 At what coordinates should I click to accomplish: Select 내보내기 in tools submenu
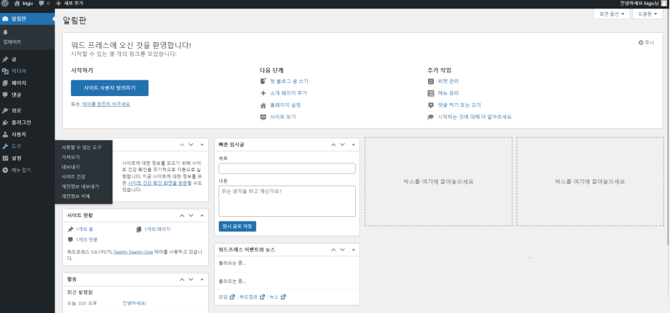click(x=70, y=167)
